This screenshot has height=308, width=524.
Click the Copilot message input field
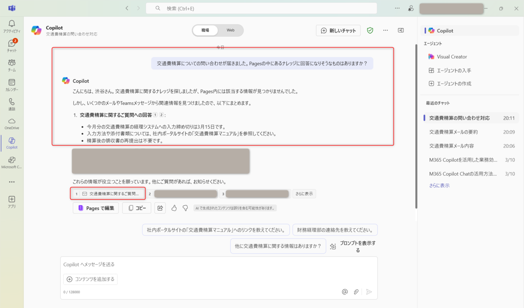click(x=219, y=264)
